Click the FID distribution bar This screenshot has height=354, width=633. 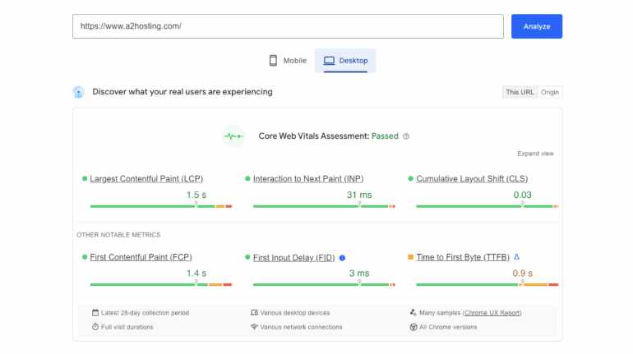(x=324, y=285)
